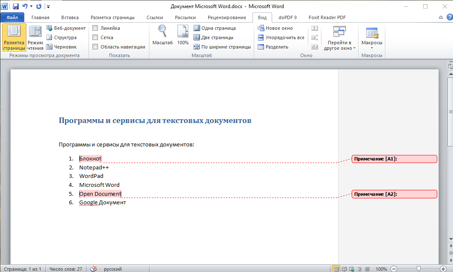Open the Рассылки tab
Screen dimensions: 453x272
(185, 17)
